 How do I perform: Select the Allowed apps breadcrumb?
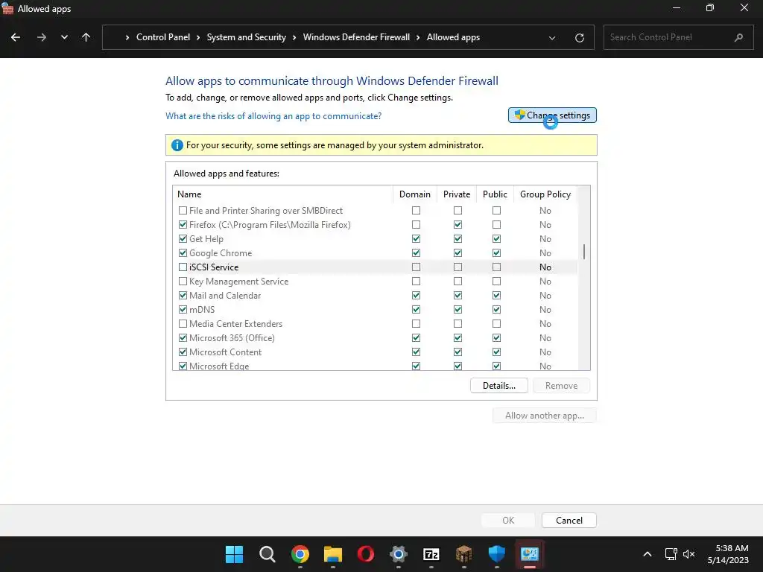tap(453, 37)
